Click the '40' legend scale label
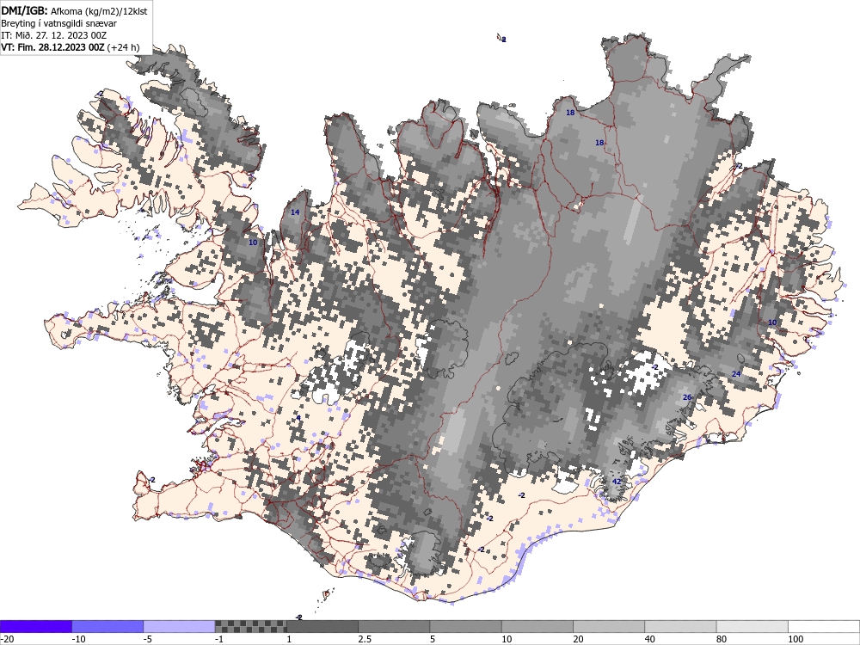 (650, 639)
